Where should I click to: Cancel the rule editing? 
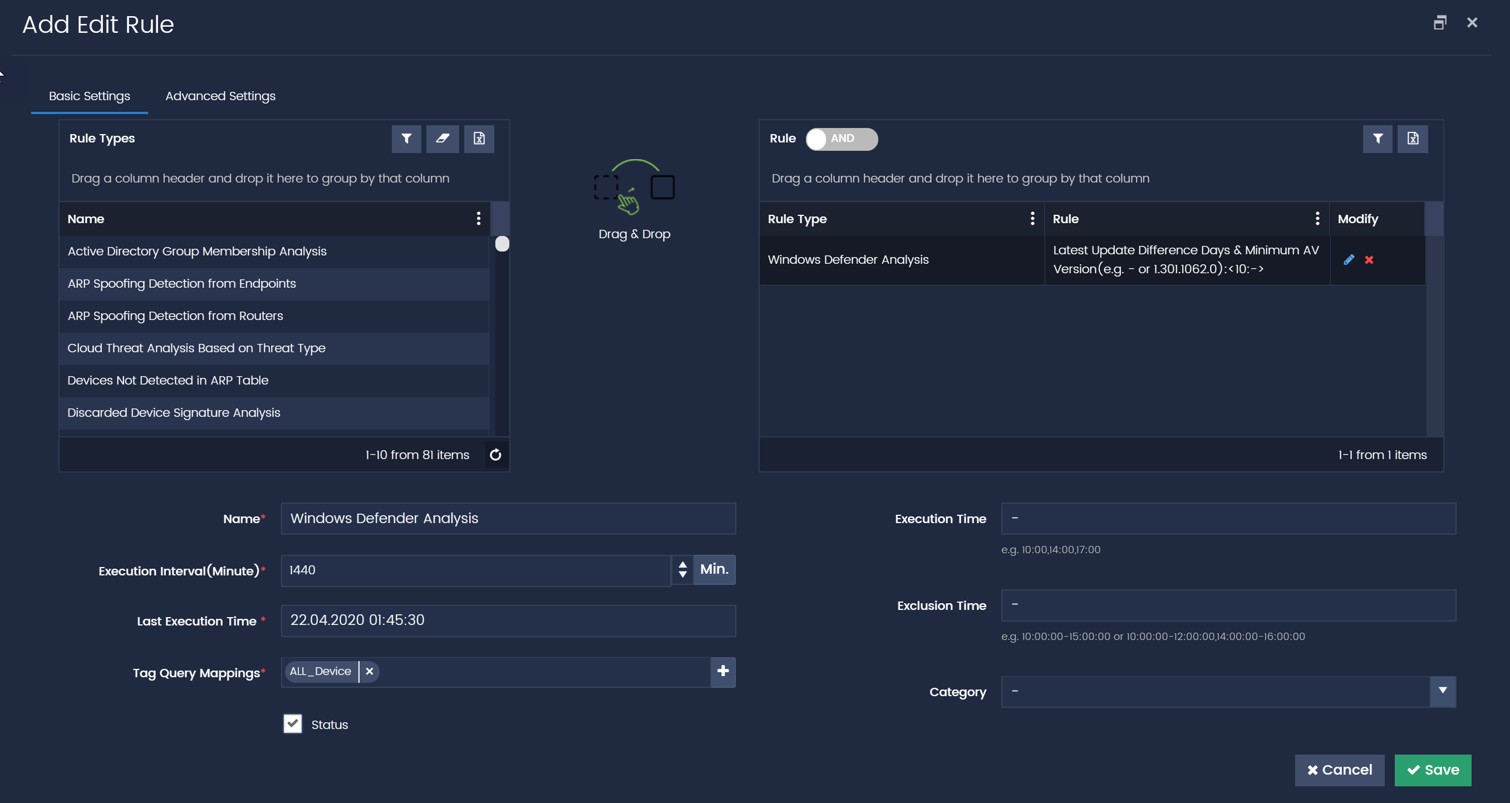pyautogui.click(x=1340, y=770)
